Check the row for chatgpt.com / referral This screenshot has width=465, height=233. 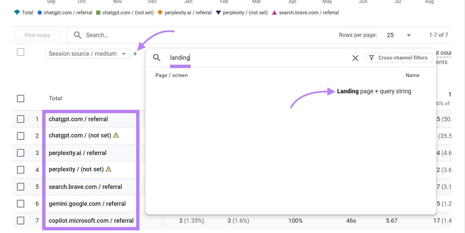[21, 118]
